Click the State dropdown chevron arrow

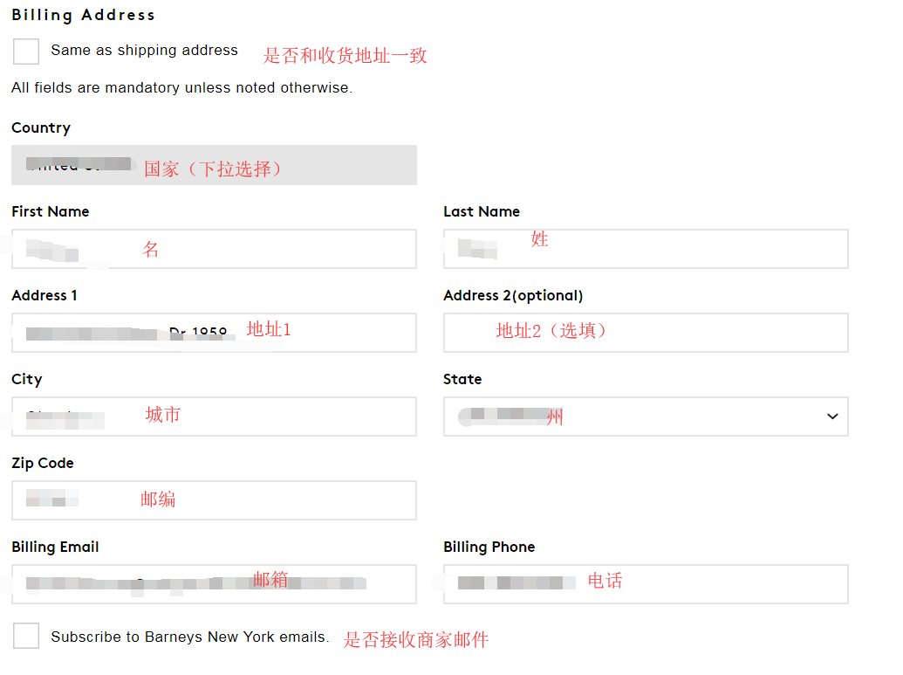coord(831,417)
